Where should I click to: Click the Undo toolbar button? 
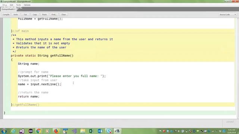pyautogui.click(x=16, y=15)
